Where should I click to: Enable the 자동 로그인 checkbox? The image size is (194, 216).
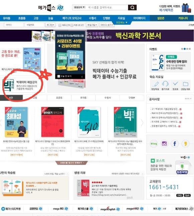point(72,25)
